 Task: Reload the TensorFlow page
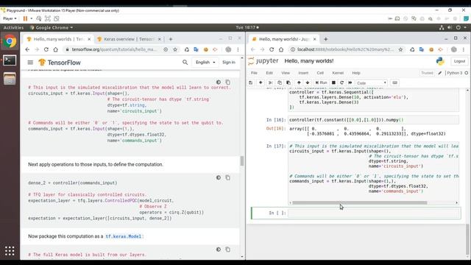point(46,49)
